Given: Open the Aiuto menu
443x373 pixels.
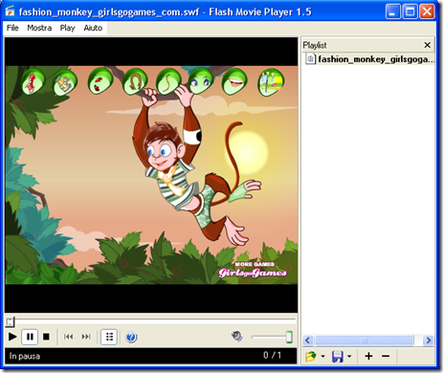Looking at the screenshot, I should (x=93, y=28).
